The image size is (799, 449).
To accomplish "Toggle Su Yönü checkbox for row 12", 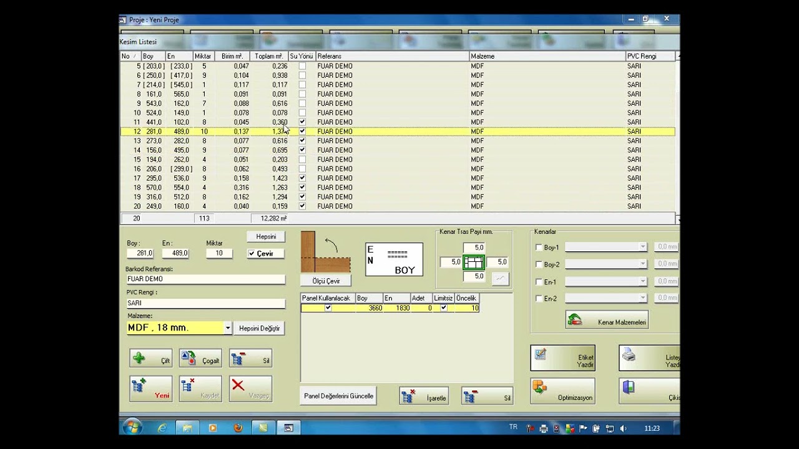I will pos(302,132).
